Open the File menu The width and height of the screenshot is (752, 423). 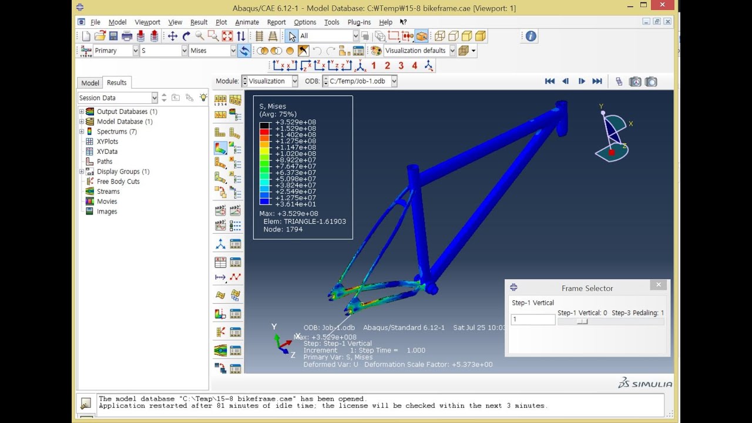[x=95, y=22]
